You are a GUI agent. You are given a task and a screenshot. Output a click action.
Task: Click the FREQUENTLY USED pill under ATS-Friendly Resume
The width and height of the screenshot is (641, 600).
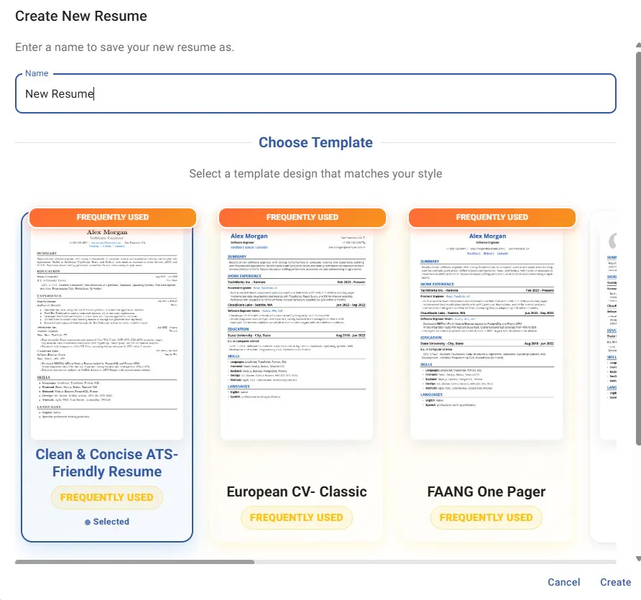pos(106,497)
